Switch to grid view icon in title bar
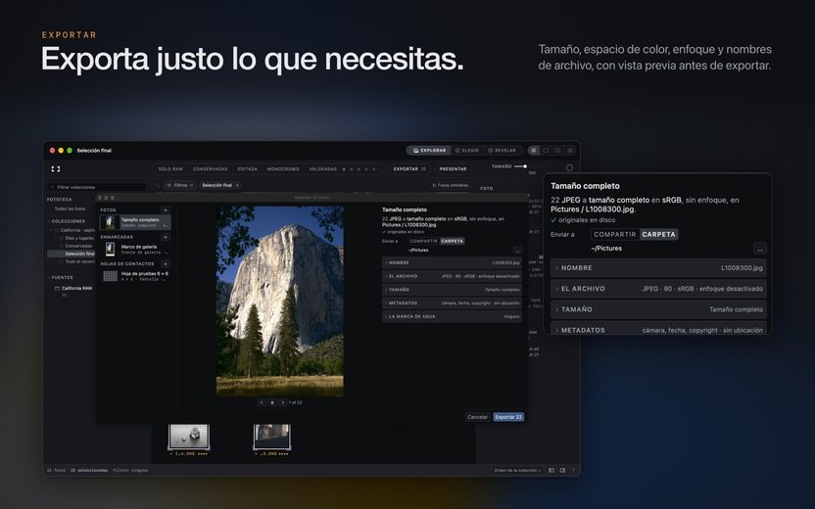Screen dimensions: 815x509 [x=534, y=151]
